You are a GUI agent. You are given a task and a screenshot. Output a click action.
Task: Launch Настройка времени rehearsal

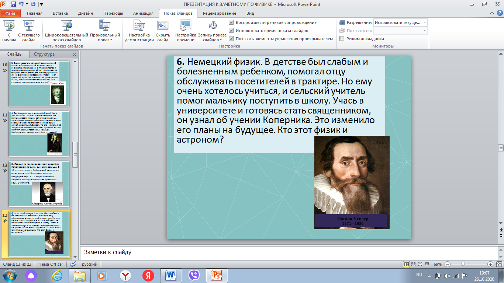(186, 31)
